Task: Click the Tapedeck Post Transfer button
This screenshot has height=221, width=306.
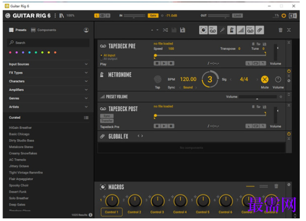Action: pyautogui.click(x=107, y=121)
